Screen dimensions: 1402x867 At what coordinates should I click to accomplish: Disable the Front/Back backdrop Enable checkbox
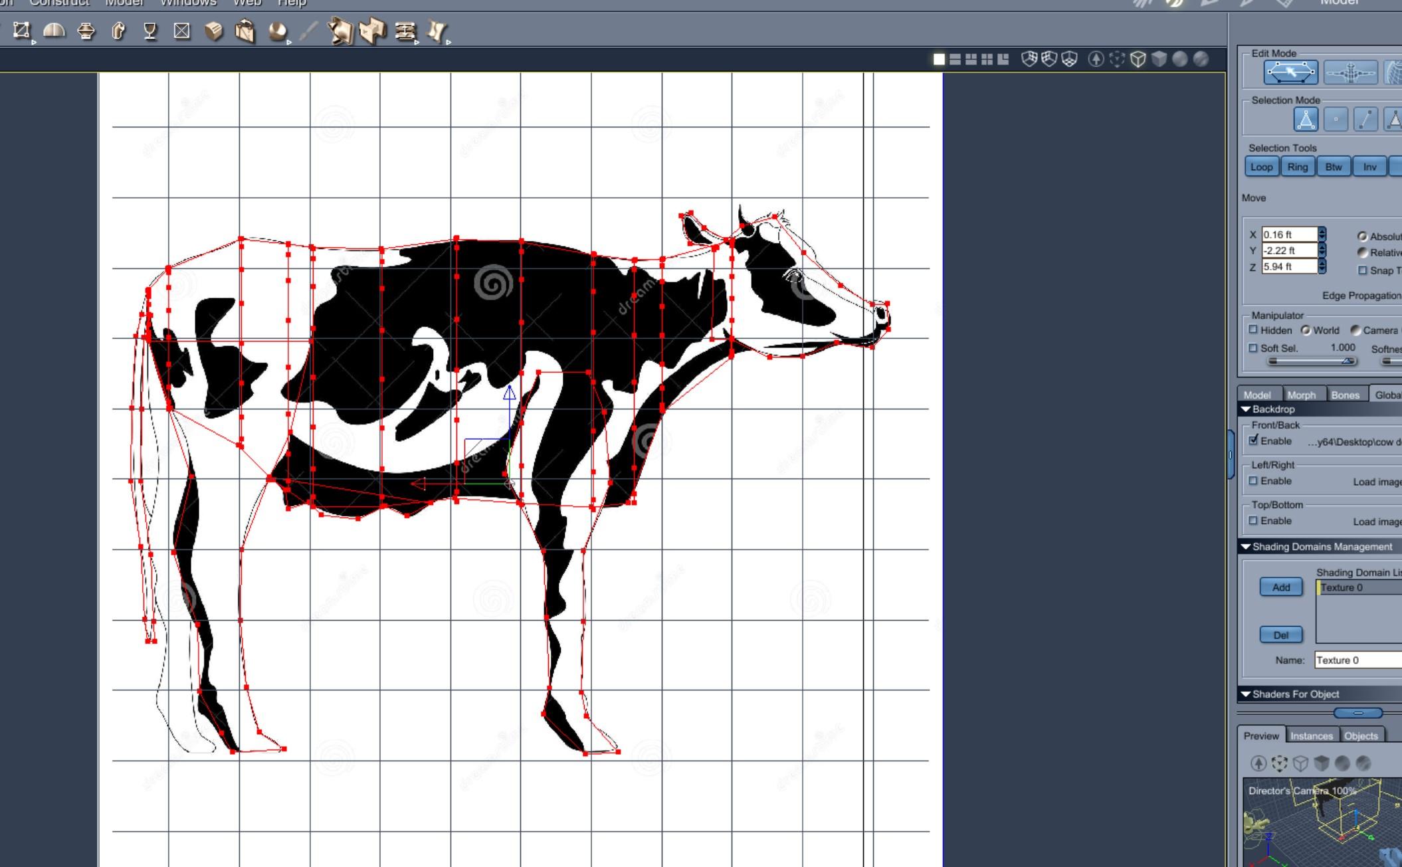(x=1254, y=440)
